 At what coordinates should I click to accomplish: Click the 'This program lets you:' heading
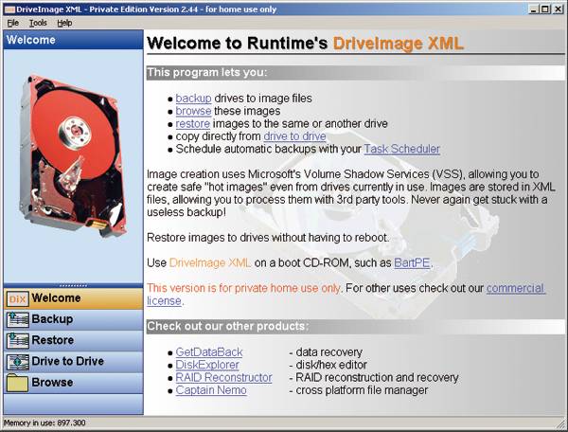(x=206, y=73)
